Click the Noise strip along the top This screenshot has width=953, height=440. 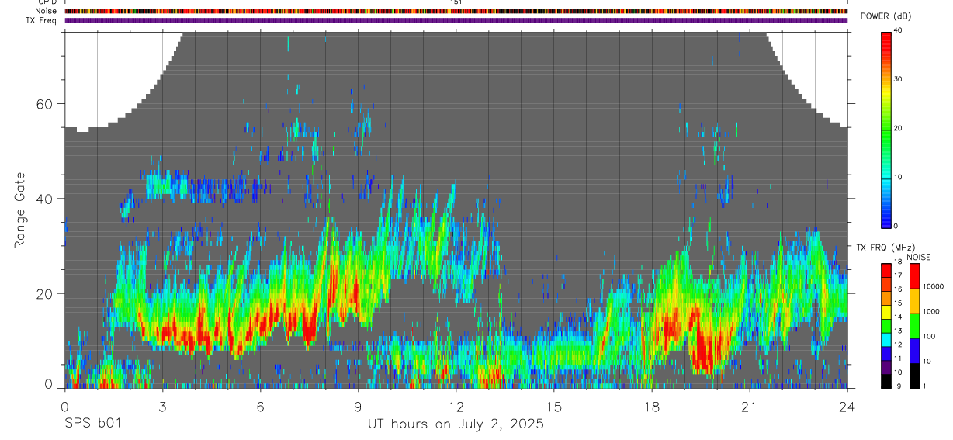point(456,12)
